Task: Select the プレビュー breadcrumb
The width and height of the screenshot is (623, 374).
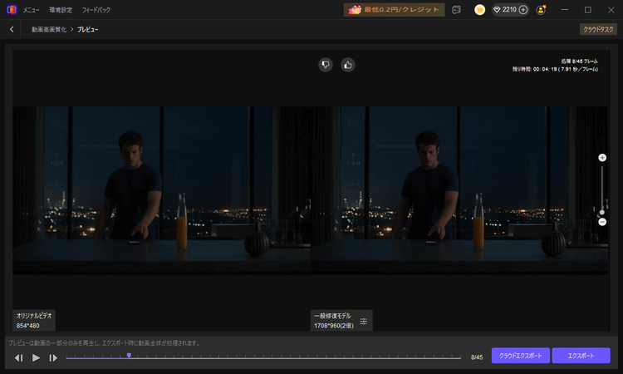Action: 88,29
